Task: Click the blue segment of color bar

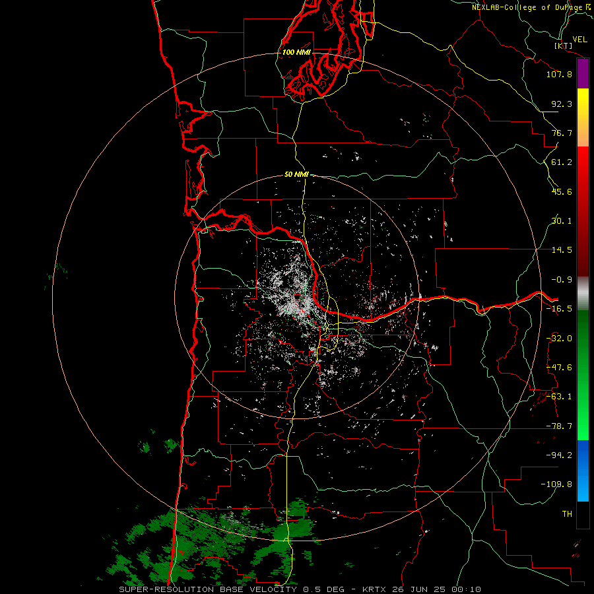Action: tap(583, 471)
